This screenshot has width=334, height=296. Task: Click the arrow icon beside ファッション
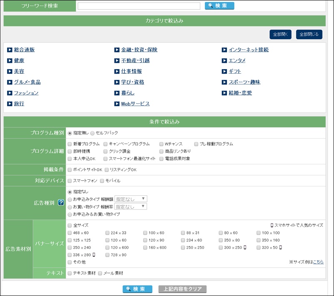point(10,93)
